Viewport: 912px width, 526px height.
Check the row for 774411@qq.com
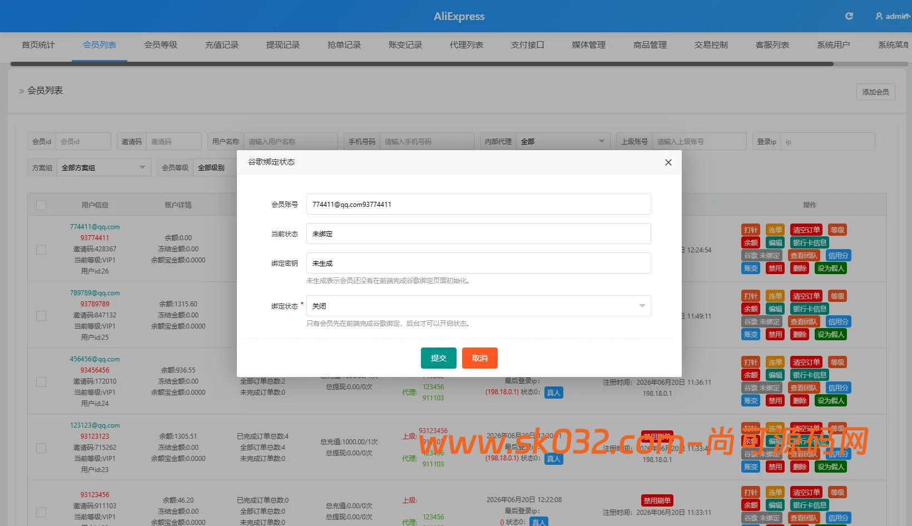41,250
